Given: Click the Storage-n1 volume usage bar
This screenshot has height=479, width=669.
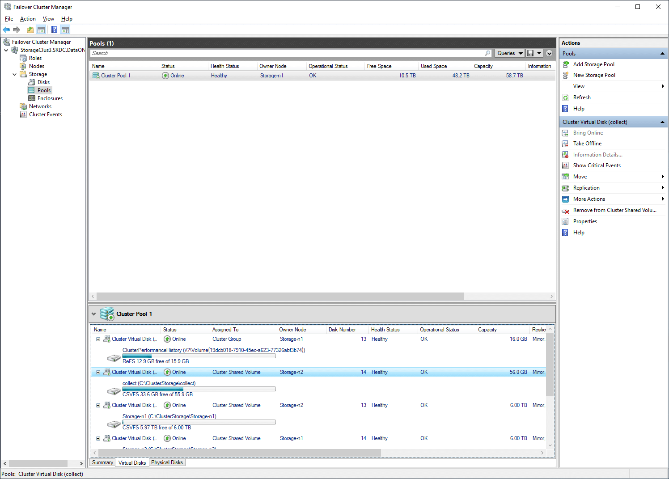Looking at the screenshot, I should click(199, 422).
